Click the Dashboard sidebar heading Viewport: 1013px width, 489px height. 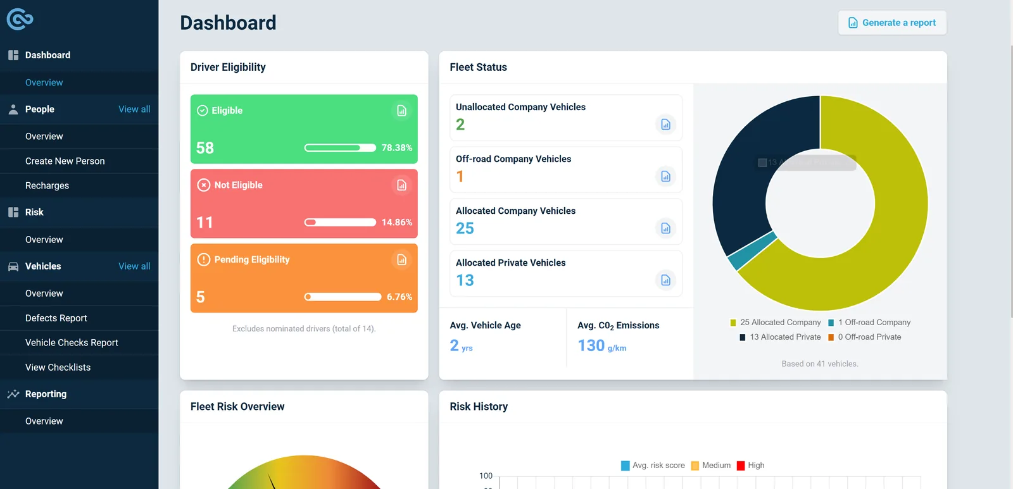[x=48, y=55]
